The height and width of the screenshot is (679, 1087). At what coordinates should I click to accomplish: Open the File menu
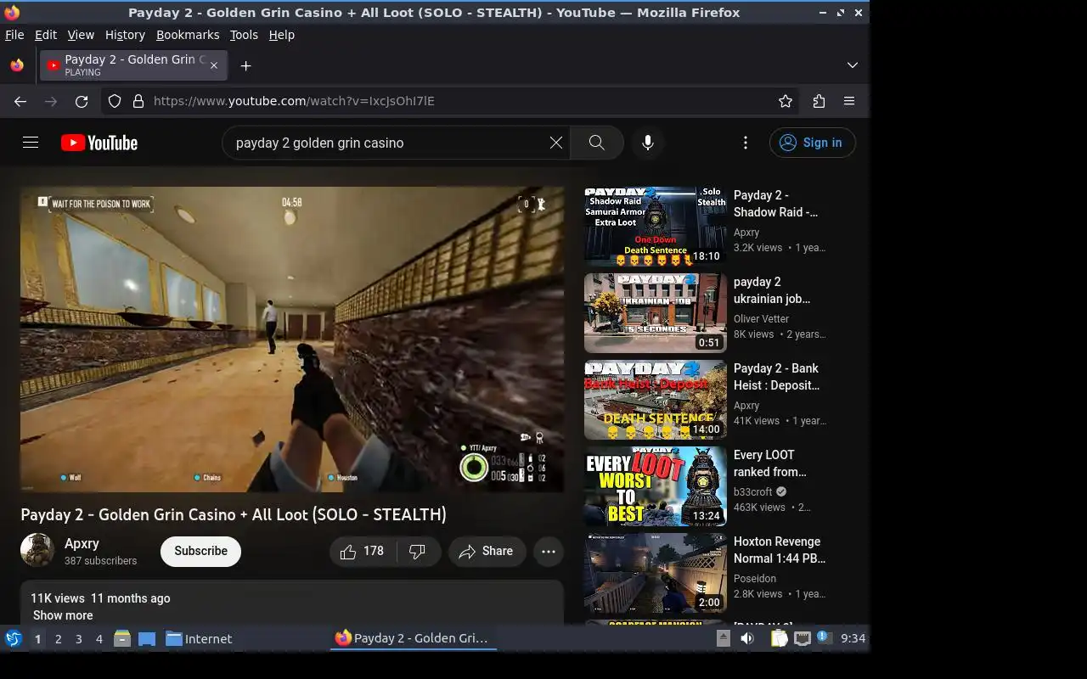pos(14,35)
